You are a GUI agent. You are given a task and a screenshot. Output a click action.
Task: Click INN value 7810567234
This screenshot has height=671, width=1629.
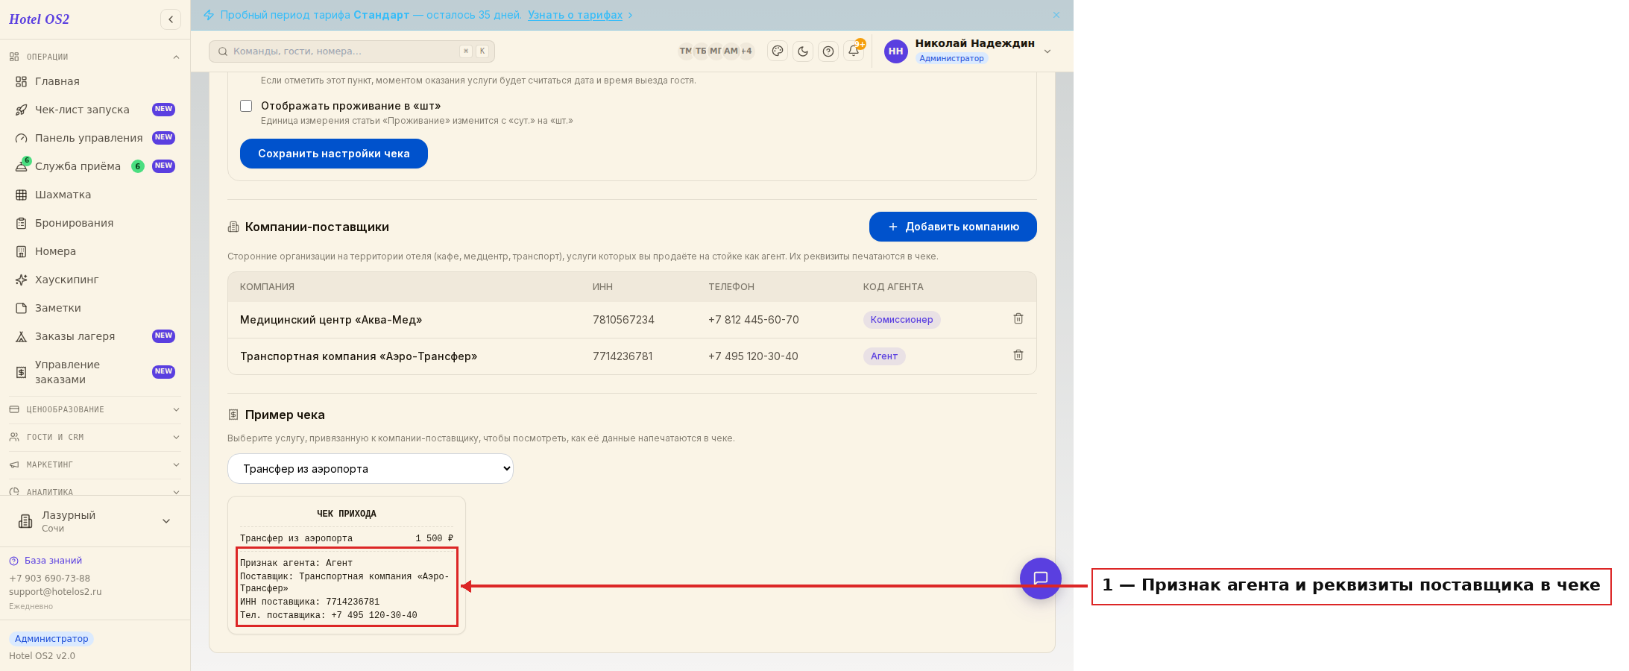623,320
